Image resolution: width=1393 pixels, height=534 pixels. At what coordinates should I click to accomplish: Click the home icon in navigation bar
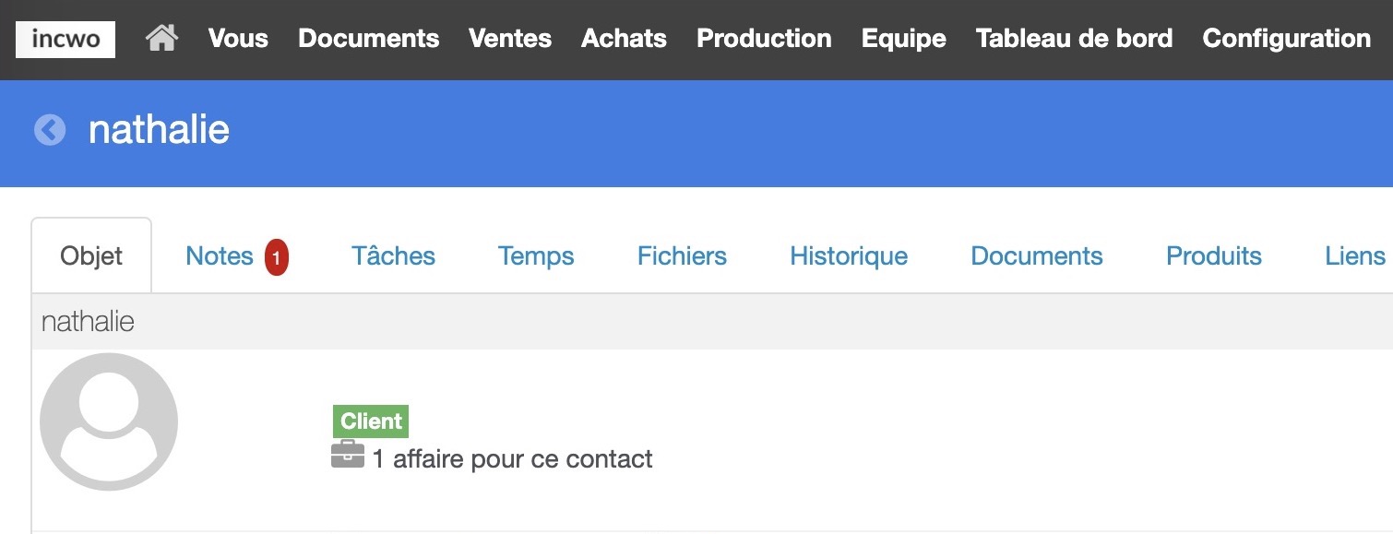(x=161, y=39)
